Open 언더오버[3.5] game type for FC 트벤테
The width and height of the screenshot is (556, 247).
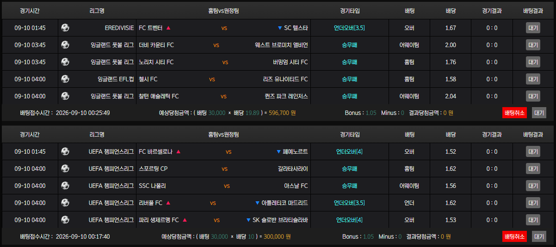point(349,28)
